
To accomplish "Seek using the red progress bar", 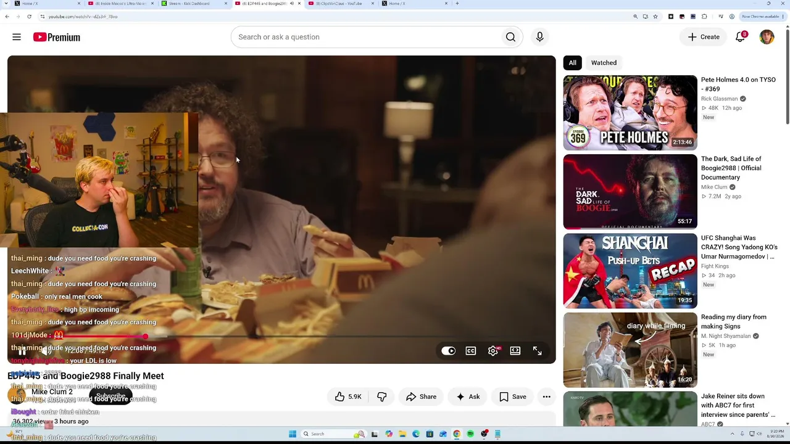I will pyautogui.click(x=281, y=337).
